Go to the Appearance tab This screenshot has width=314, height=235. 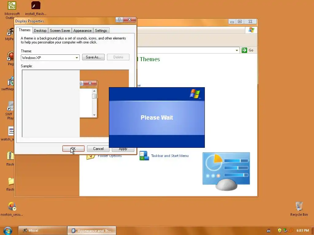pos(82,31)
